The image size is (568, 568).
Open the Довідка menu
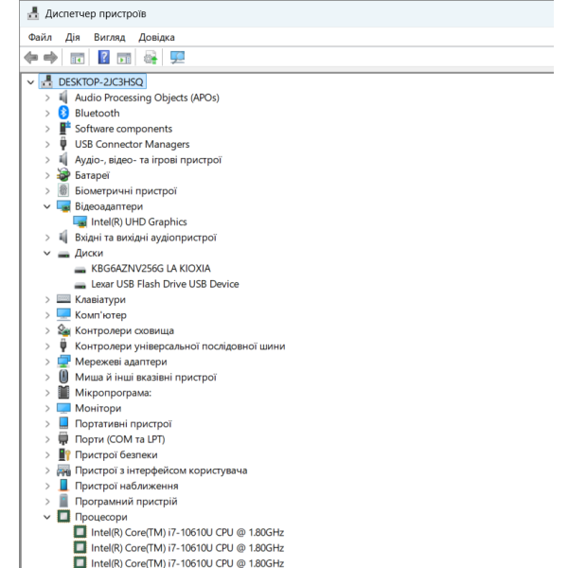(x=156, y=37)
